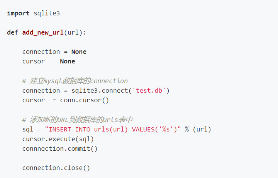Click None in the cursor assignment
Viewport: 278px width, 178px height.
(68, 62)
